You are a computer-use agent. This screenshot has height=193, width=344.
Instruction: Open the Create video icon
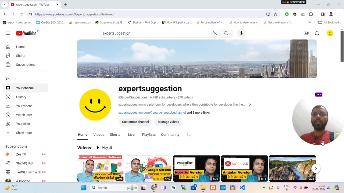(306, 33)
